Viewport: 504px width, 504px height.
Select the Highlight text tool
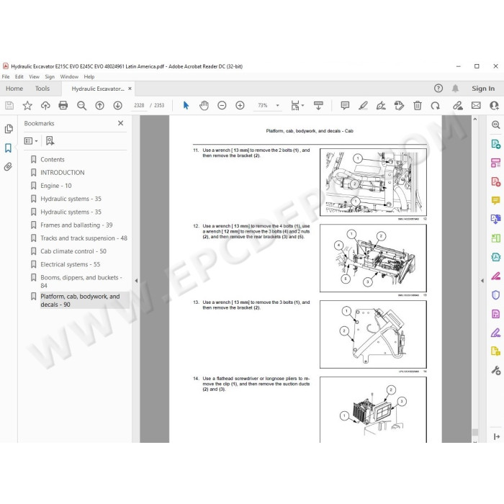click(363, 105)
